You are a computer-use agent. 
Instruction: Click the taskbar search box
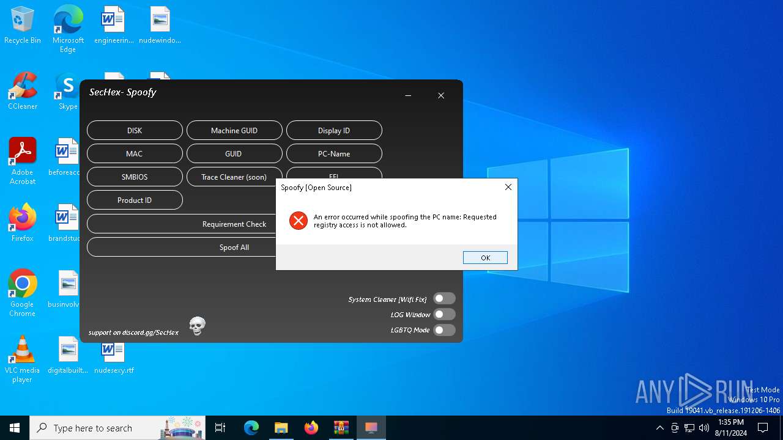click(x=117, y=428)
